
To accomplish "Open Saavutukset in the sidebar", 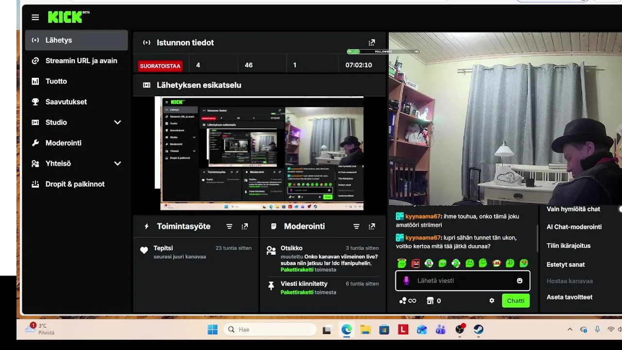I will (76, 102).
